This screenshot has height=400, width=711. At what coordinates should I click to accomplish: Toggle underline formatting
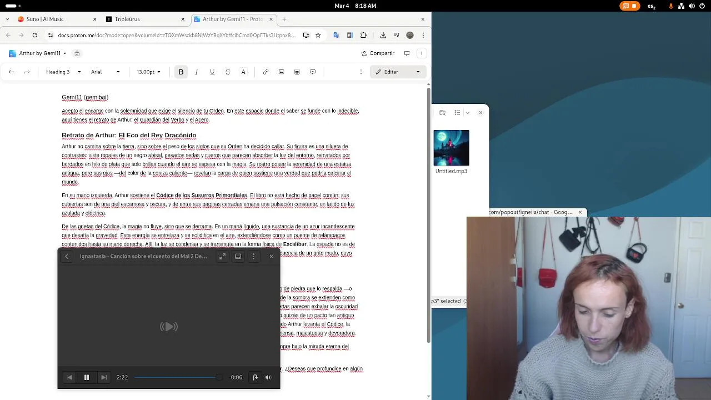pyautogui.click(x=212, y=72)
